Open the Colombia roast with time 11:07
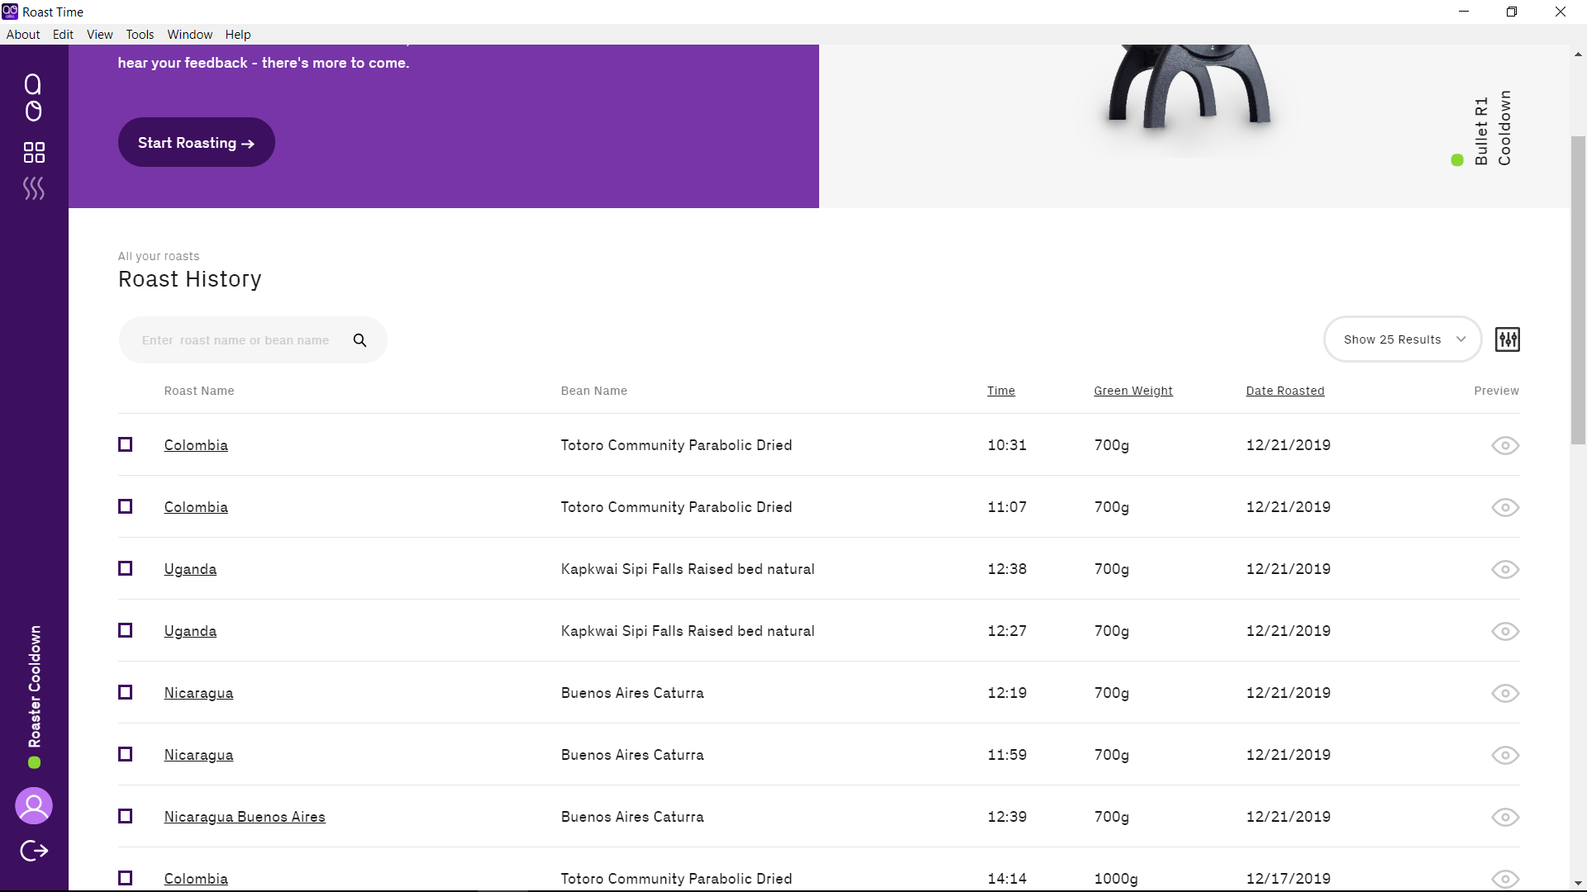Image resolution: width=1587 pixels, height=892 pixels. tap(196, 507)
